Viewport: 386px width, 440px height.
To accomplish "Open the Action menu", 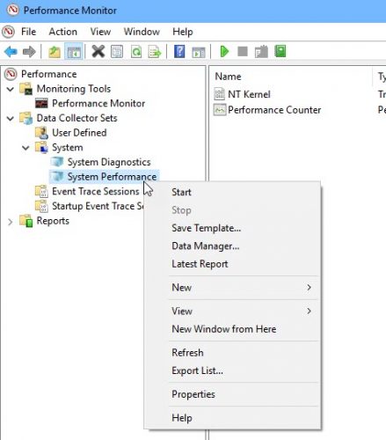I will (x=62, y=32).
